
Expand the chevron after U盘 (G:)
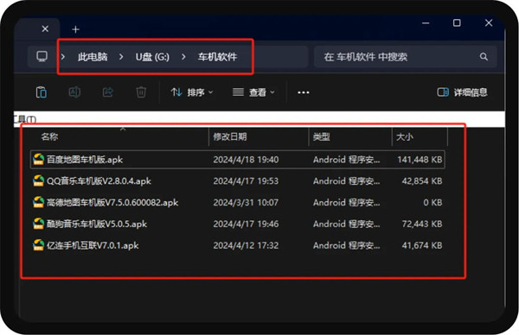pos(183,57)
